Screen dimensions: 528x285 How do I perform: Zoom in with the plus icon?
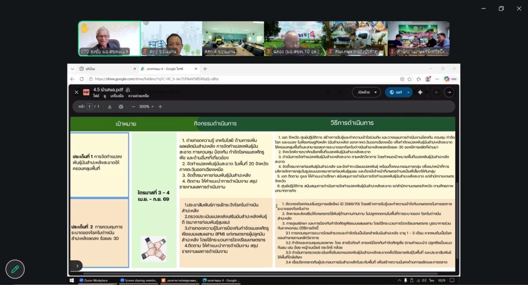160,106
